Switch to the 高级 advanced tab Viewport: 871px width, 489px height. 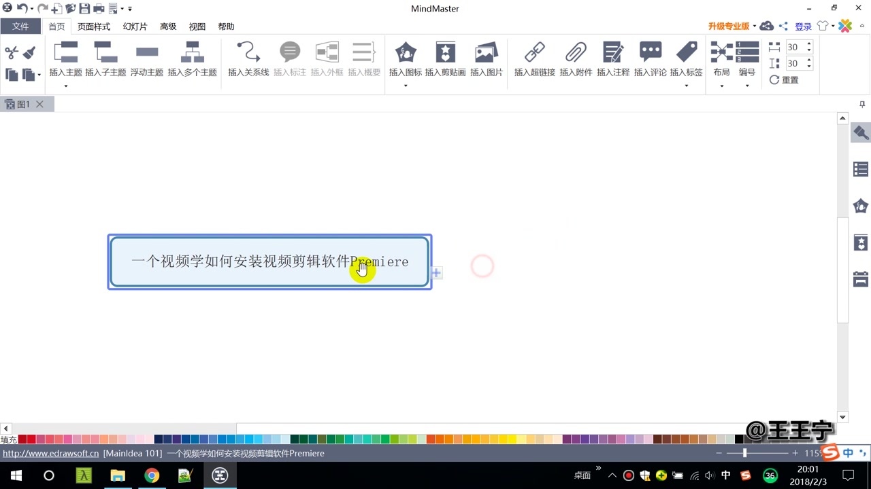point(168,26)
